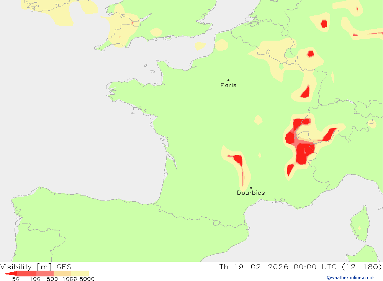
Task: Click the red arrow below-50 legend swatch
Action: pyautogui.click(x=10, y=273)
